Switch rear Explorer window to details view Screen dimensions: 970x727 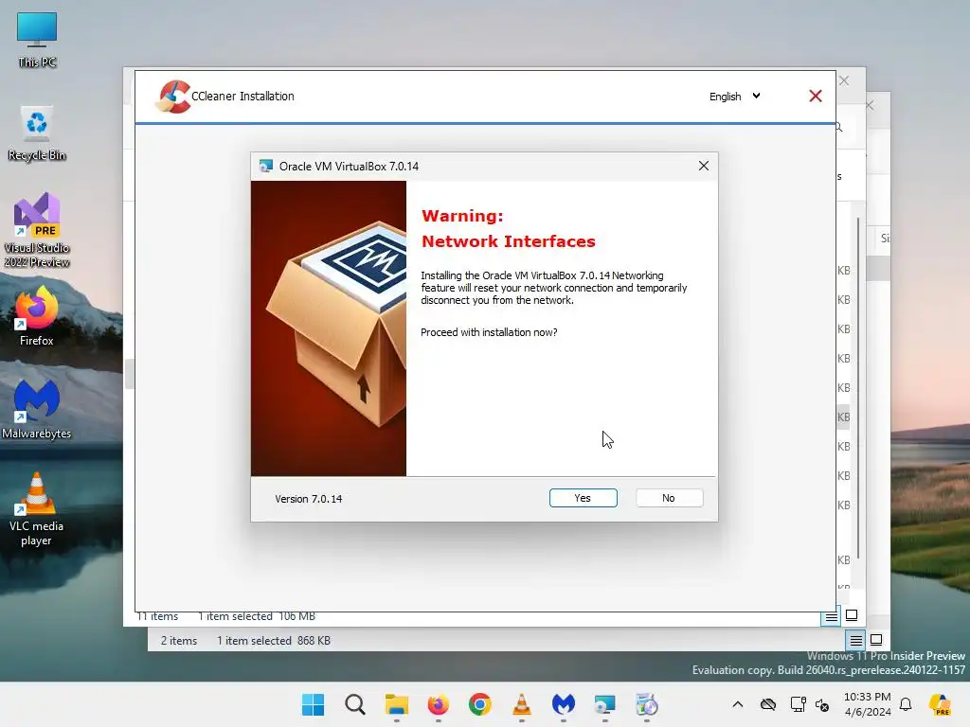(x=855, y=641)
